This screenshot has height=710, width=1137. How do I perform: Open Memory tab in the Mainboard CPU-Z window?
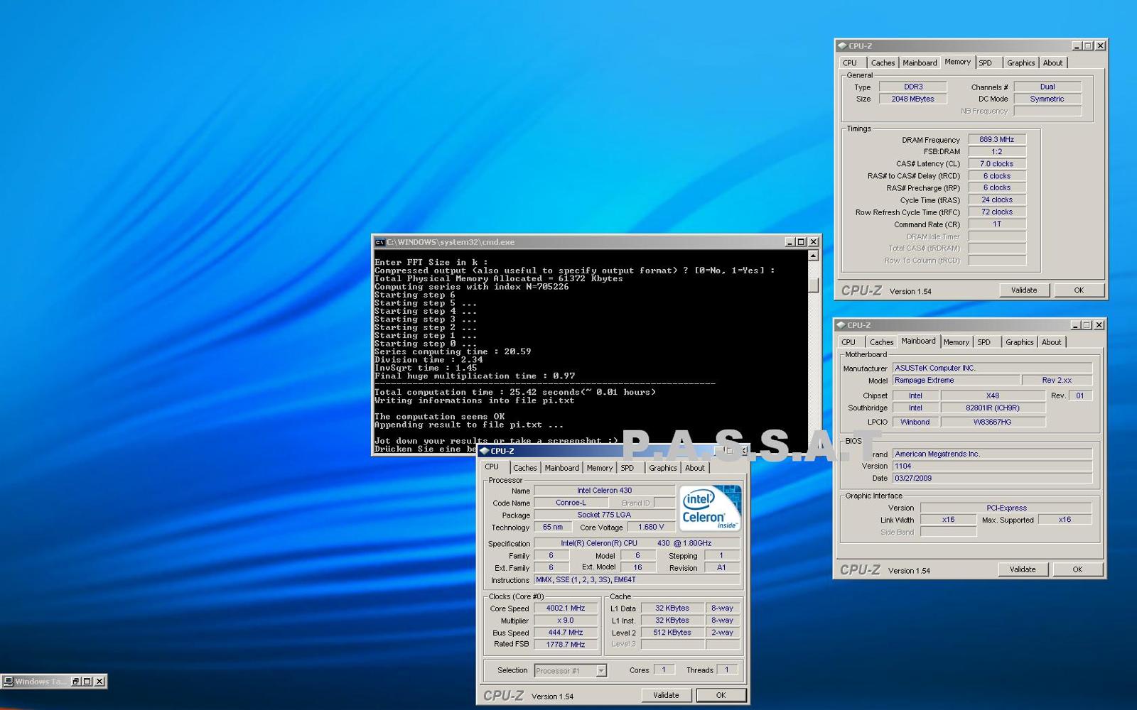coord(956,342)
